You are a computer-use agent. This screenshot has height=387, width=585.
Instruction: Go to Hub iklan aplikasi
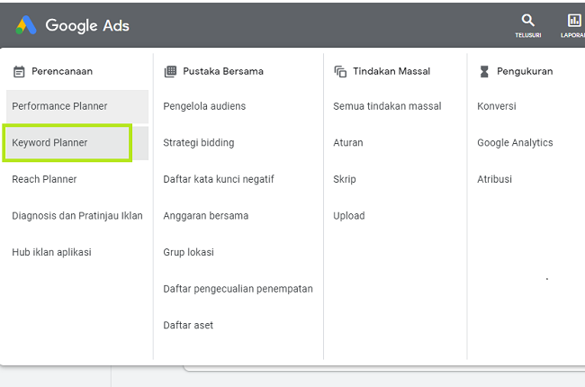pyautogui.click(x=51, y=252)
